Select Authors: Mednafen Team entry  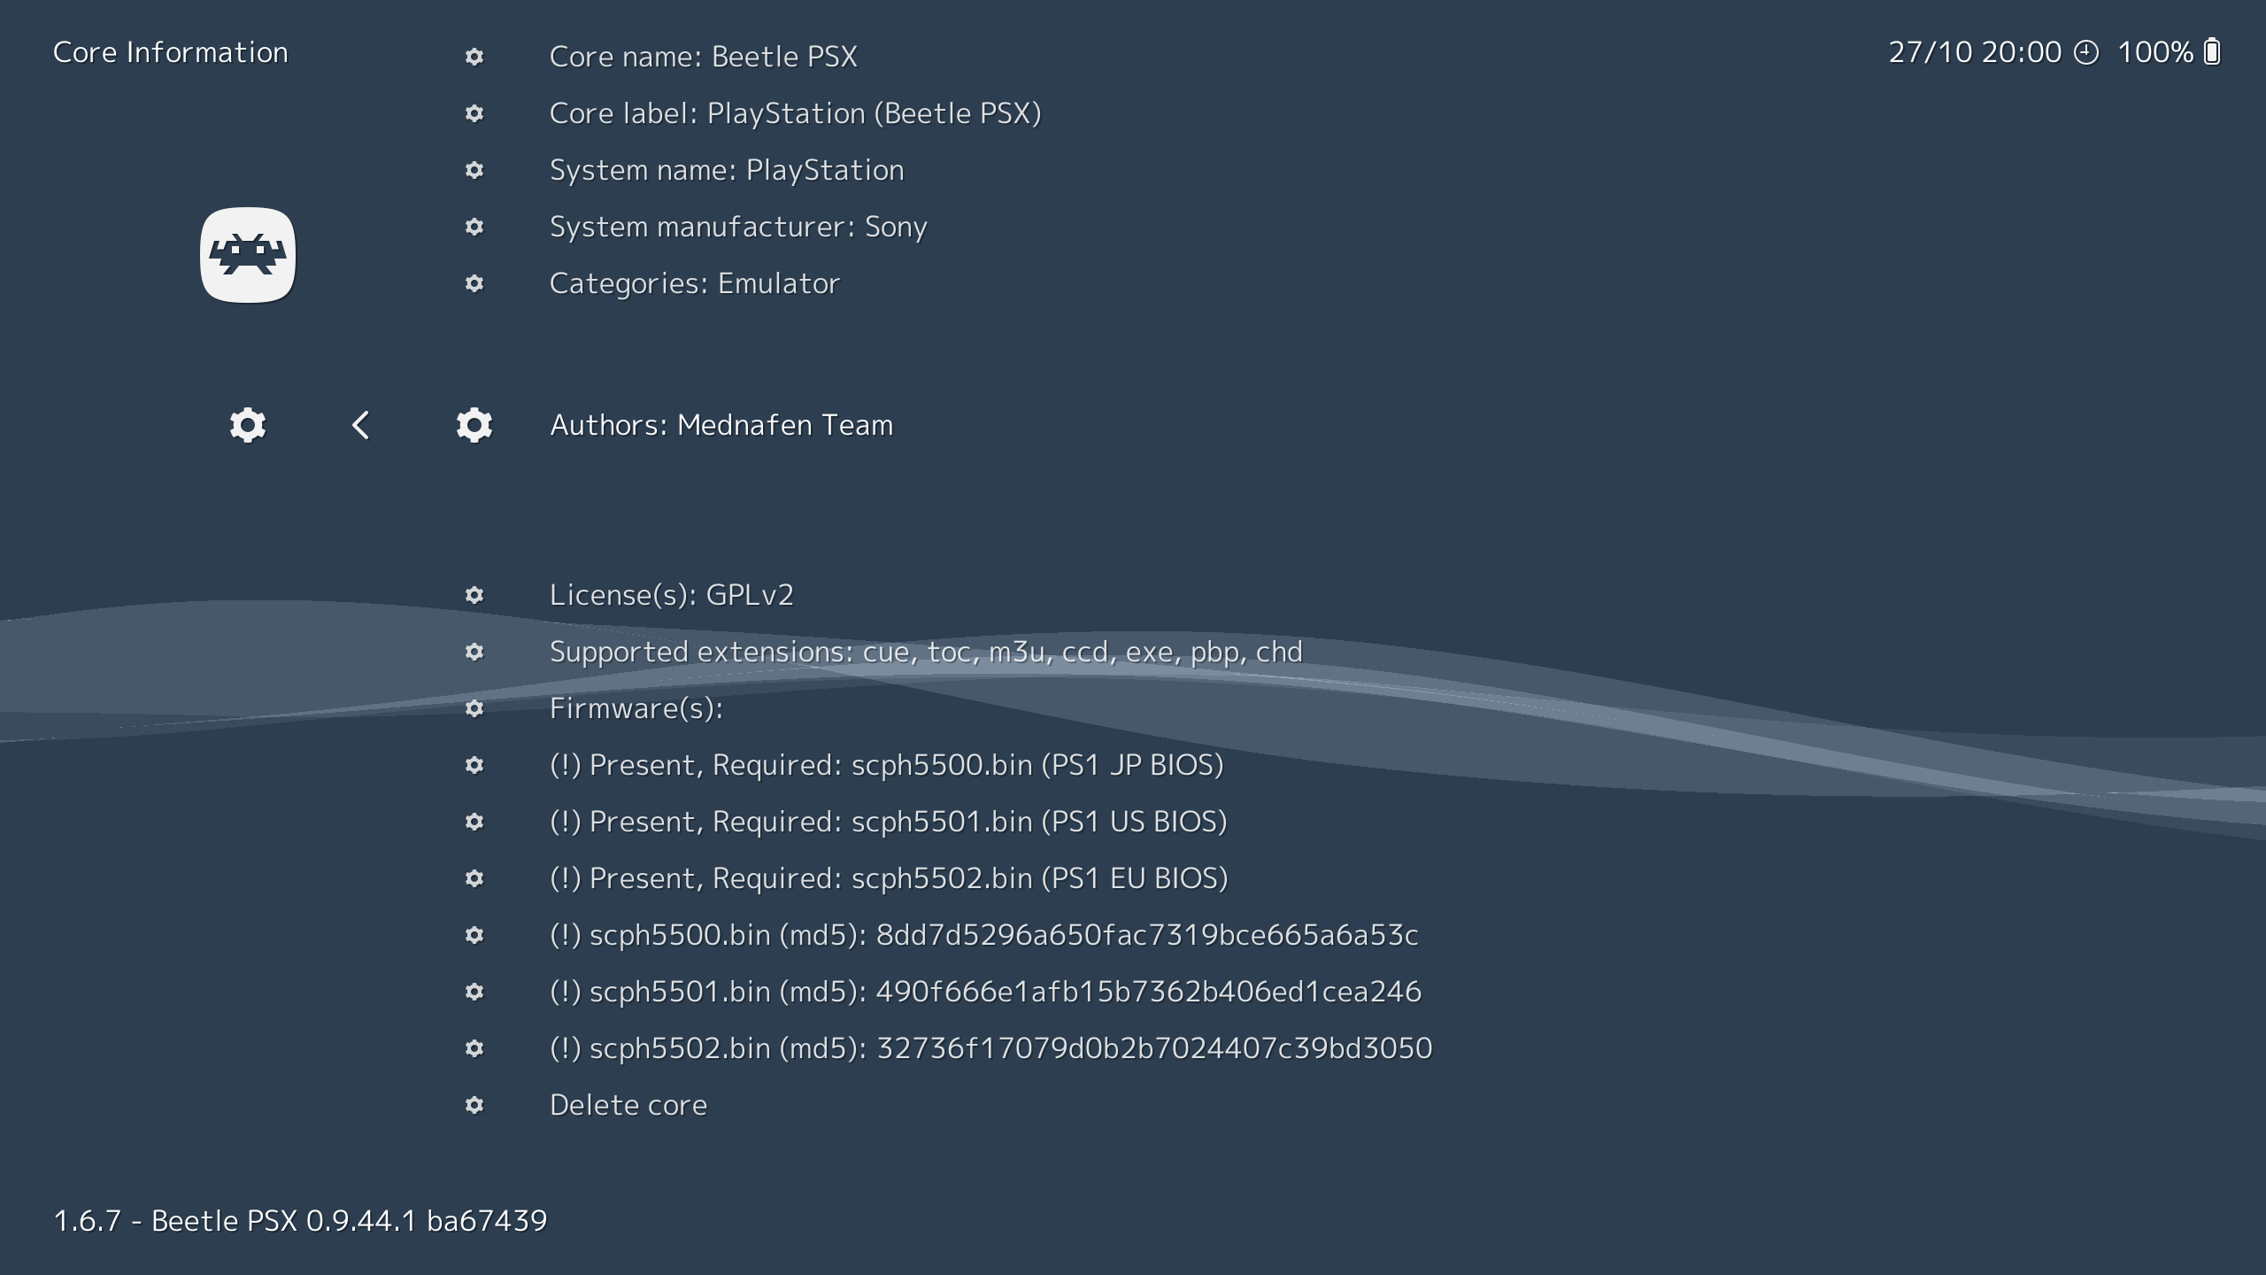[721, 425]
